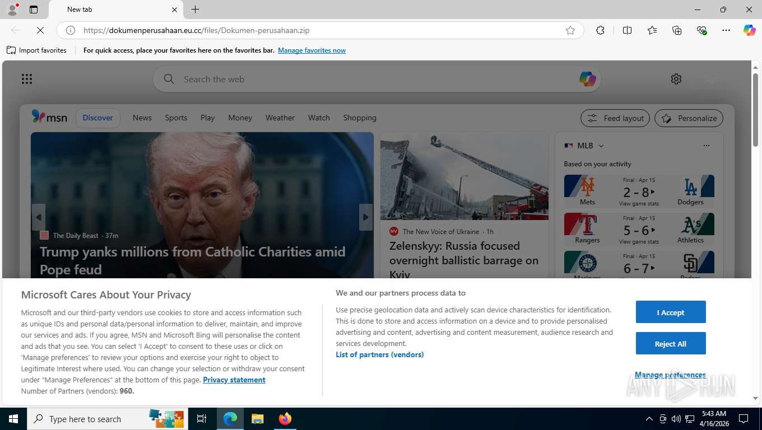Open the Watch tab
Image resolution: width=762 pixels, height=430 pixels.
tap(319, 118)
